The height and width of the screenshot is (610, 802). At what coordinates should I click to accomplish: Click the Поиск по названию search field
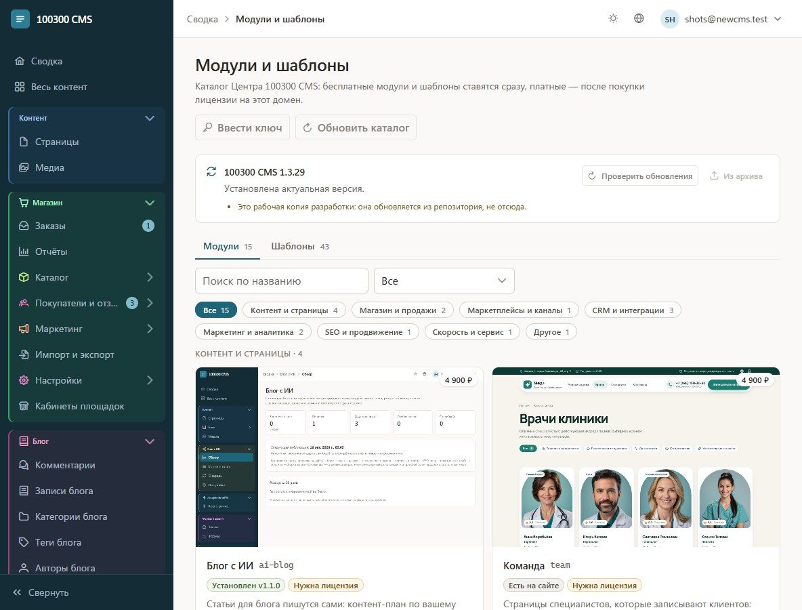click(282, 281)
